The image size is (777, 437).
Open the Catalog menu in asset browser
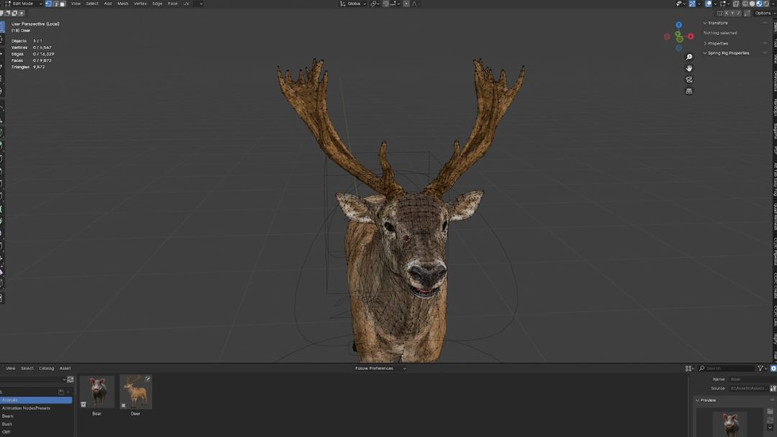click(46, 368)
